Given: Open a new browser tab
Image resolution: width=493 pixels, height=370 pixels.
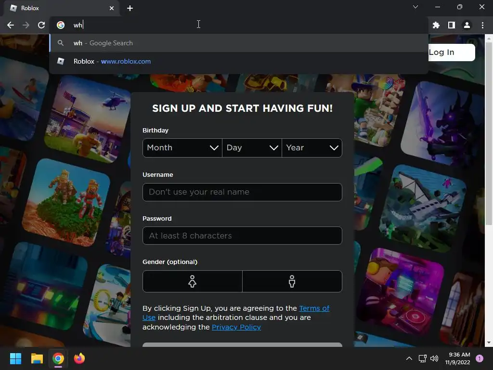Looking at the screenshot, I should 130,8.
